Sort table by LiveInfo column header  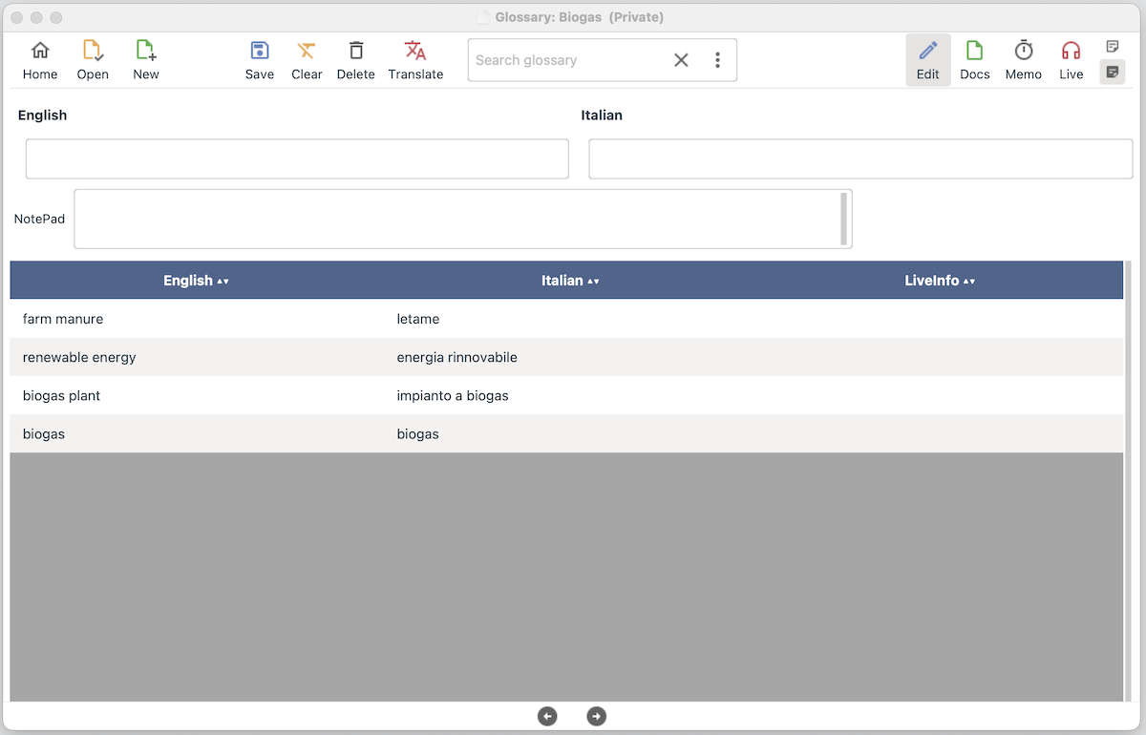940,281
